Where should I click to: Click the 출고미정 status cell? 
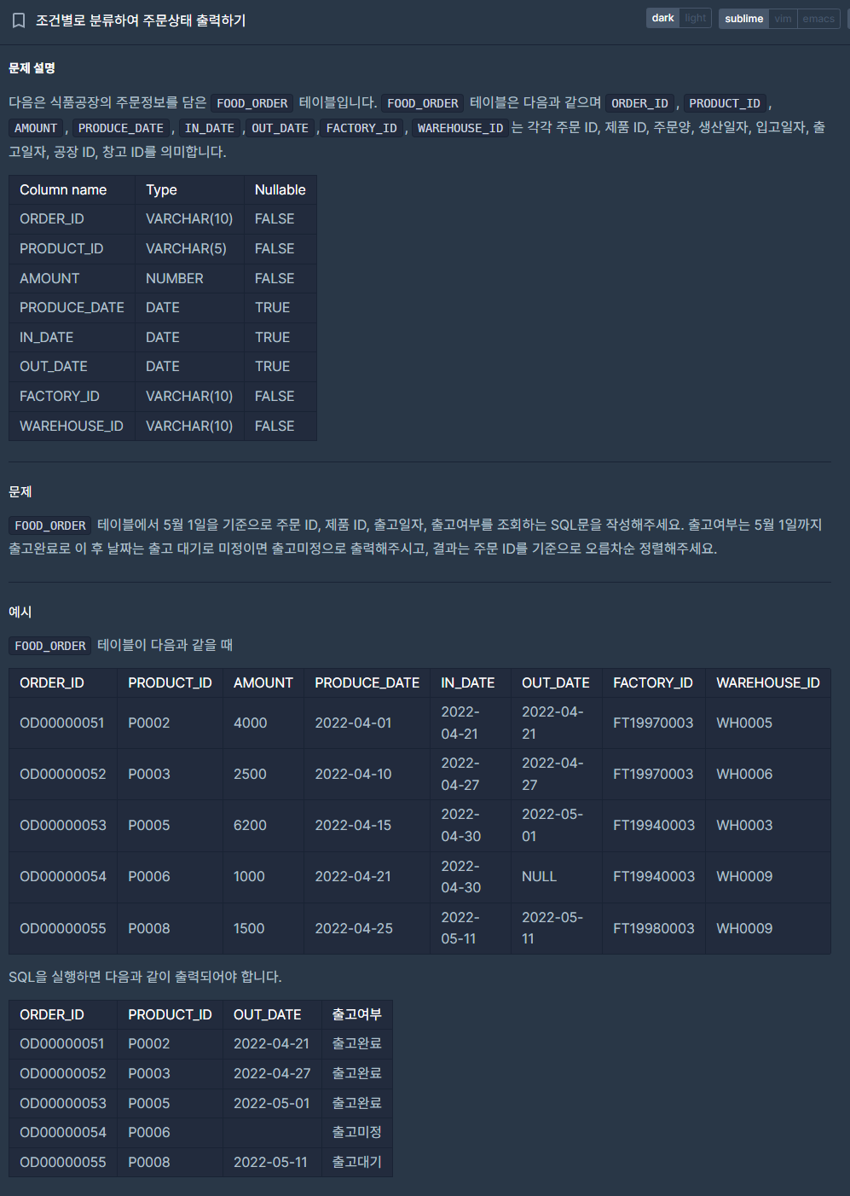(356, 1133)
